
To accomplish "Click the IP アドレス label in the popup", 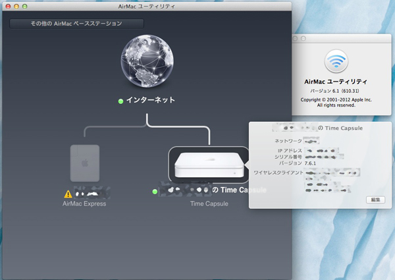I will (290, 151).
